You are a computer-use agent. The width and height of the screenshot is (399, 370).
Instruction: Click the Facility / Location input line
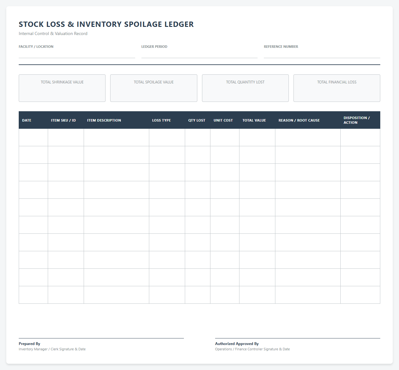[77, 54]
